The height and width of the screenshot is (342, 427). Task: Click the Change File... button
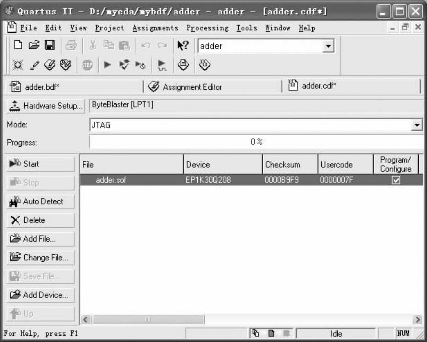(x=40, y=257)
